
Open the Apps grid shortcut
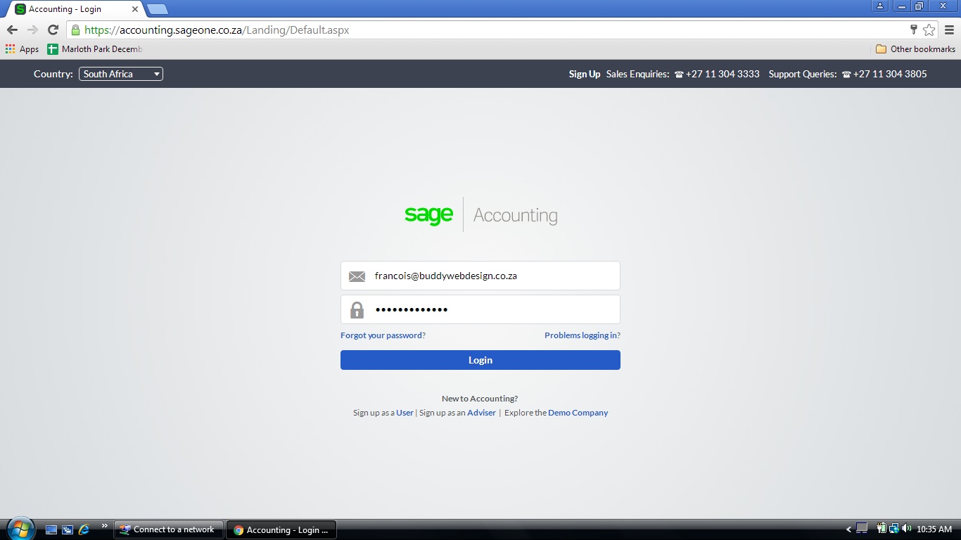click(x=22, y=49)
